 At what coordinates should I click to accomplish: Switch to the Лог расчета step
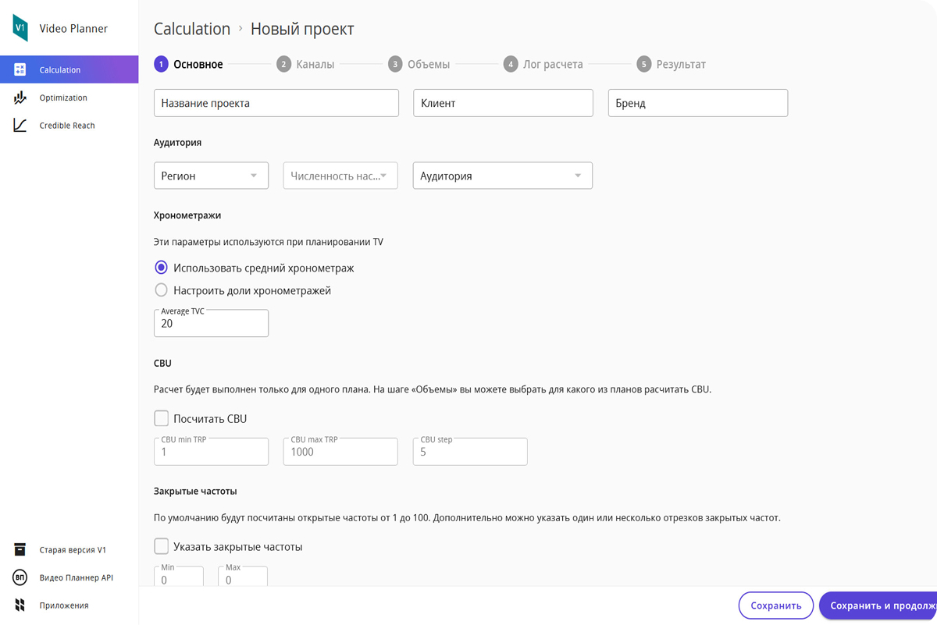[543, 64]
